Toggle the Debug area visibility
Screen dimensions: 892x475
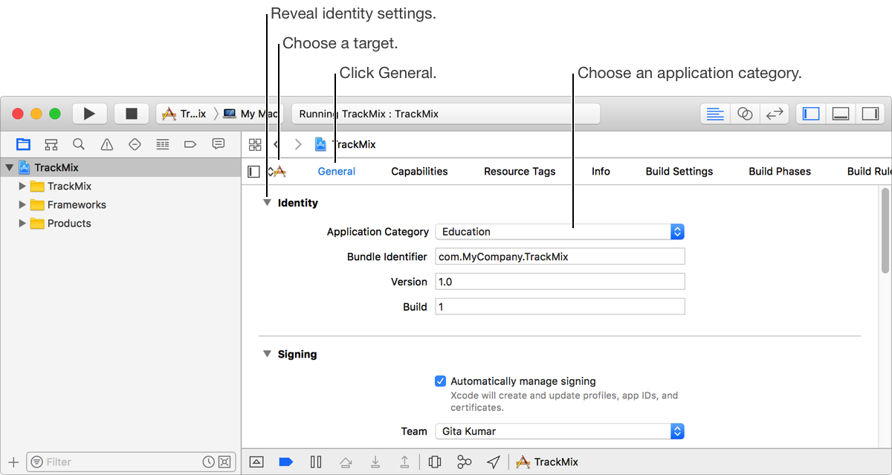pos(841,114)
